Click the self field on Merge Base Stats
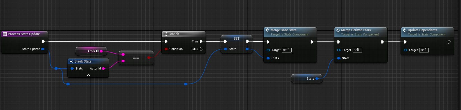461x110 pixels. coord(287,50)
